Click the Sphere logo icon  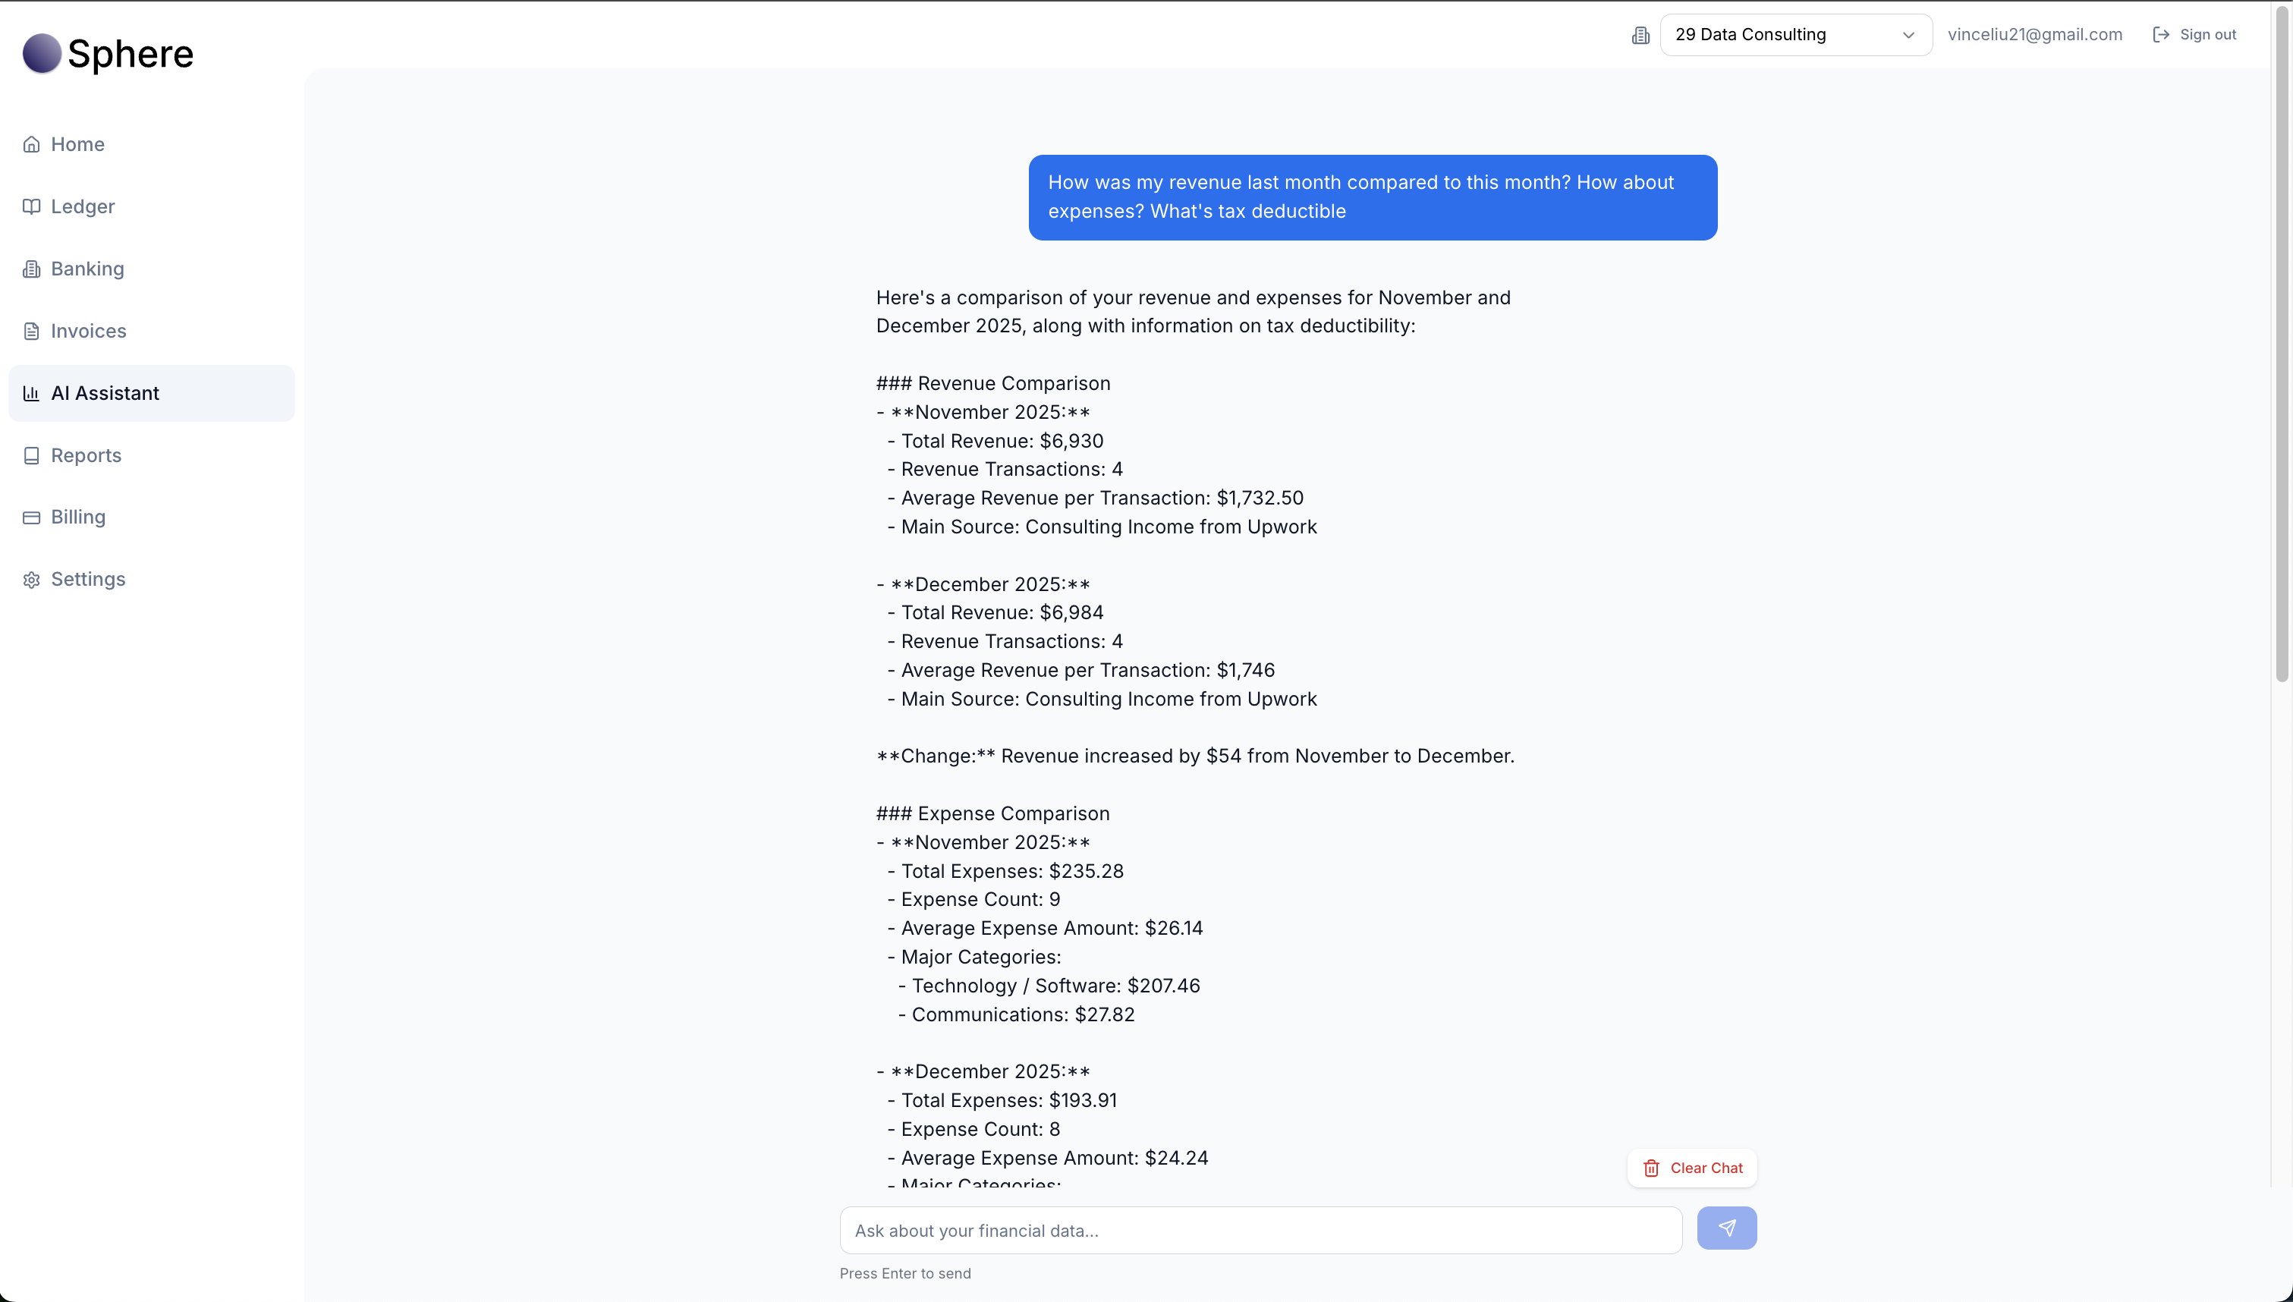point(41,54)
